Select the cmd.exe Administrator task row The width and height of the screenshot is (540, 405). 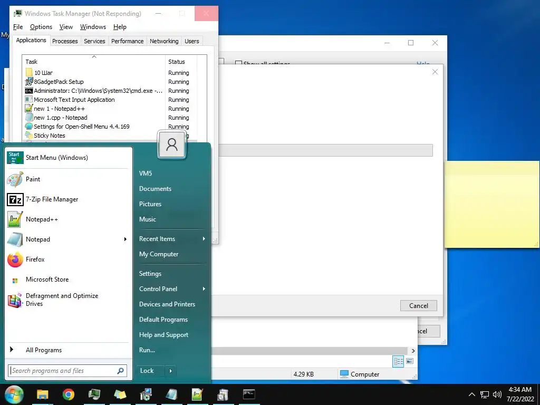point(94,91)
